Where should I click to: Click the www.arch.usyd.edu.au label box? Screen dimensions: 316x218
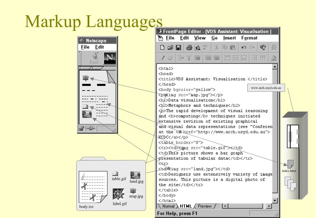coord(266,88)
